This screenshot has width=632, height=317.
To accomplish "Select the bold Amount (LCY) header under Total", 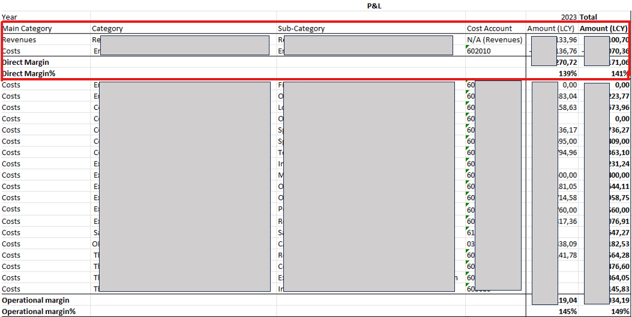I will click(x=604, y=29).
